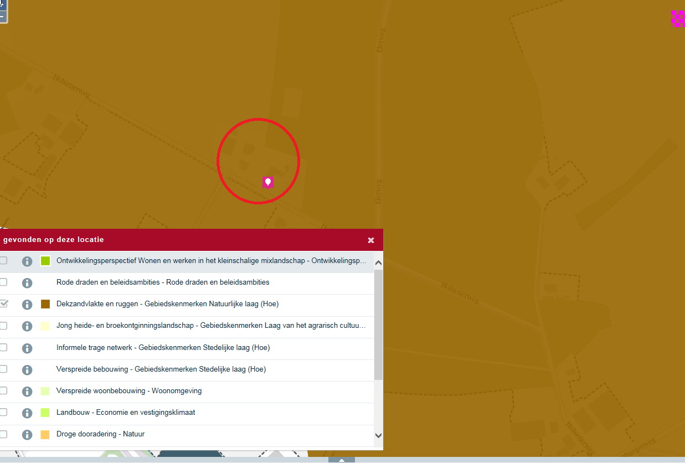Click pale green swatch of Verspreide woonbebouwing
Screen dimensions: 685x463
point(45,391)
